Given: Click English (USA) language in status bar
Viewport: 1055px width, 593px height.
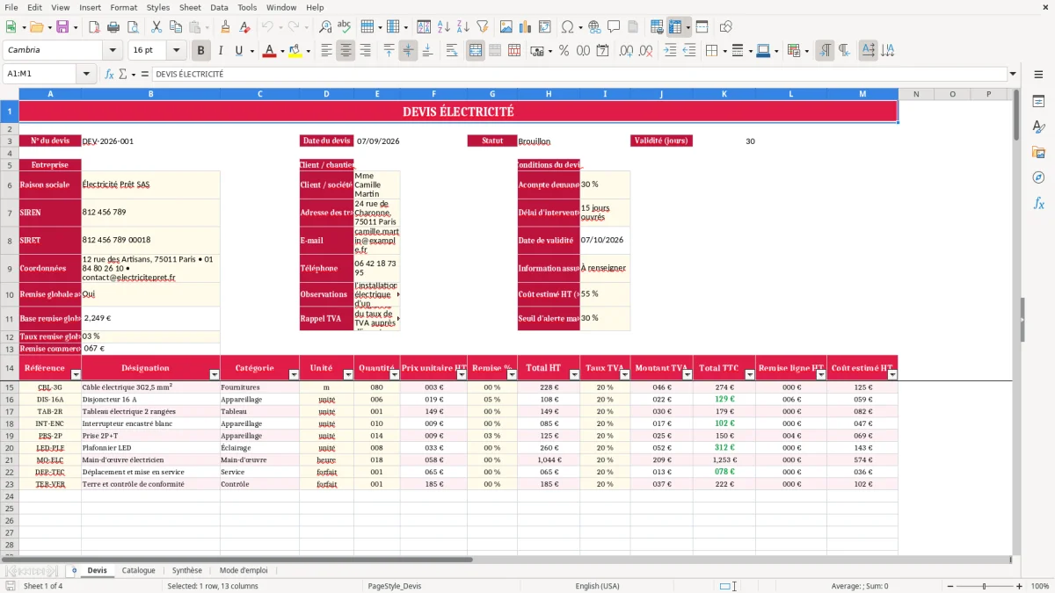Looking at the screenshot, I should pyautogui.click(x=597, y=586).
